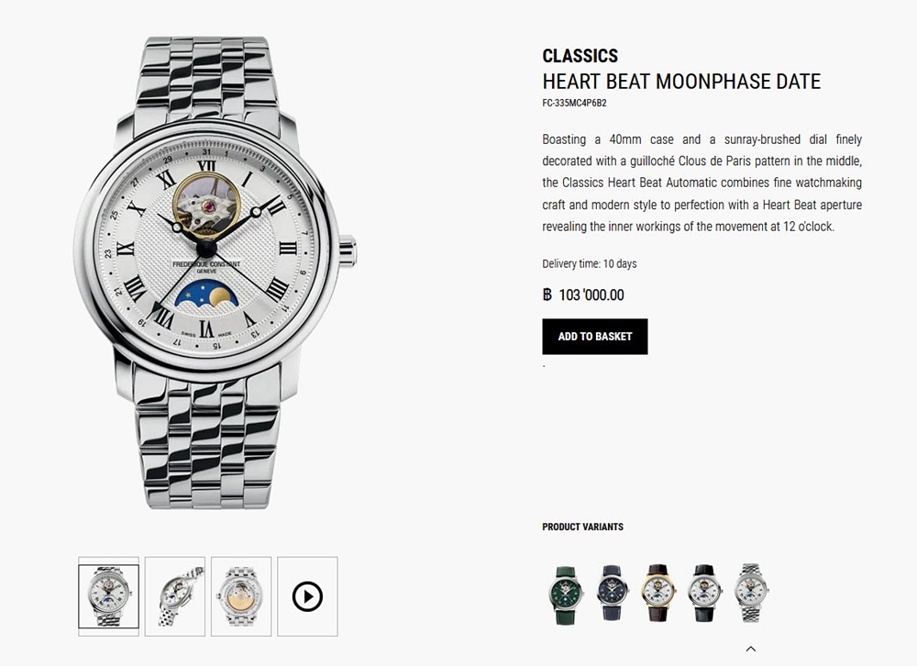
Task: Choose the black leather strap variant
Action: [704, 593]
